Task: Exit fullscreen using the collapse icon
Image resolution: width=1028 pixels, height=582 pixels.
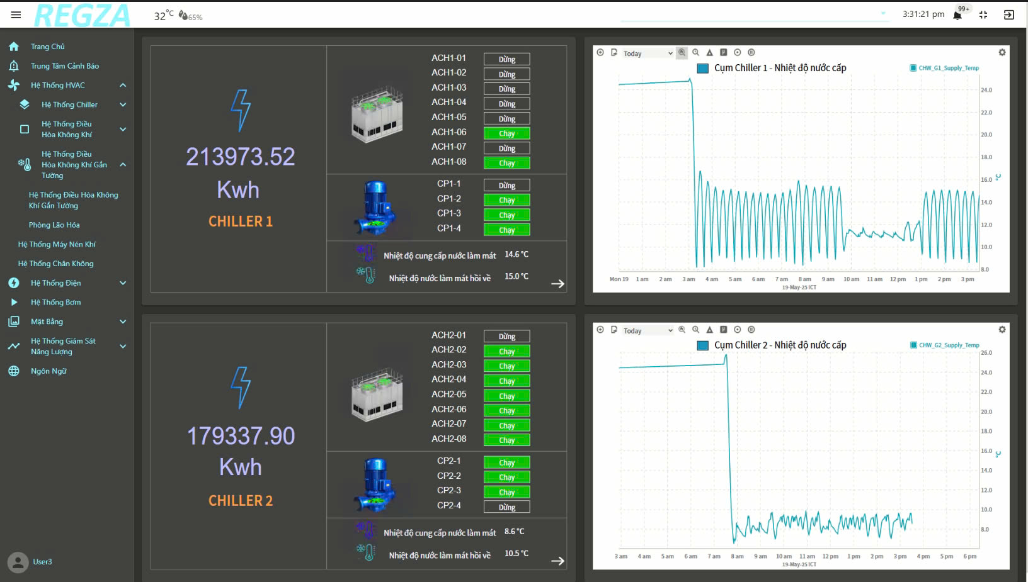Action: pyautogui.click(x=983, y=15)
